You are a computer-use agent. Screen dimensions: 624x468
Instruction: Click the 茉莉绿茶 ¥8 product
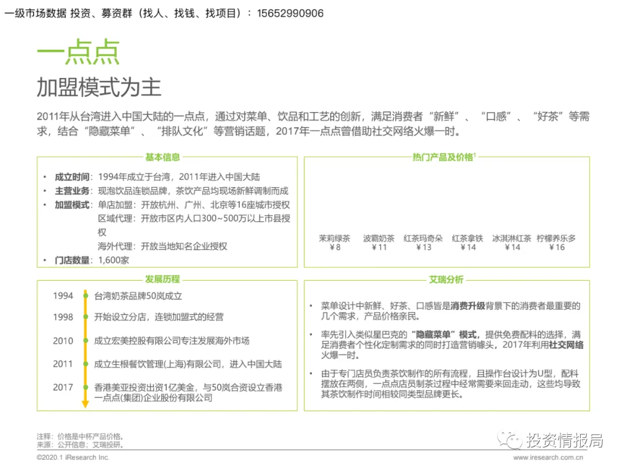tap(335, 242)
